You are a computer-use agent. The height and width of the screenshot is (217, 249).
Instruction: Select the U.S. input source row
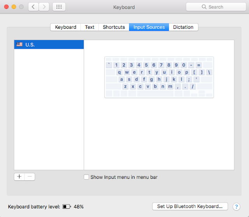pyautogui.click(x=49, y=44)
